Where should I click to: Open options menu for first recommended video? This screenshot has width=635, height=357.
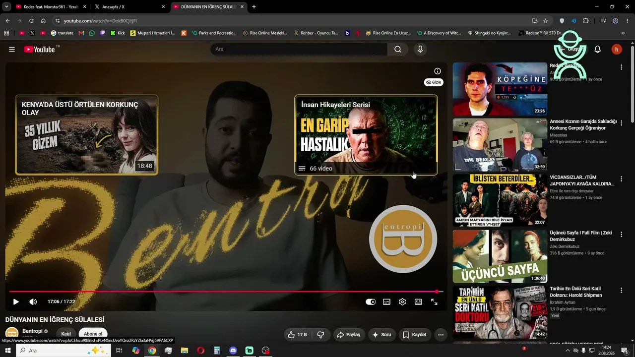pyautogui.click(x=621, y=67)
